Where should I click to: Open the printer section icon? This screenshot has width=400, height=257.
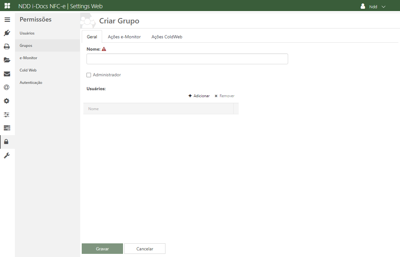(7, 47)
